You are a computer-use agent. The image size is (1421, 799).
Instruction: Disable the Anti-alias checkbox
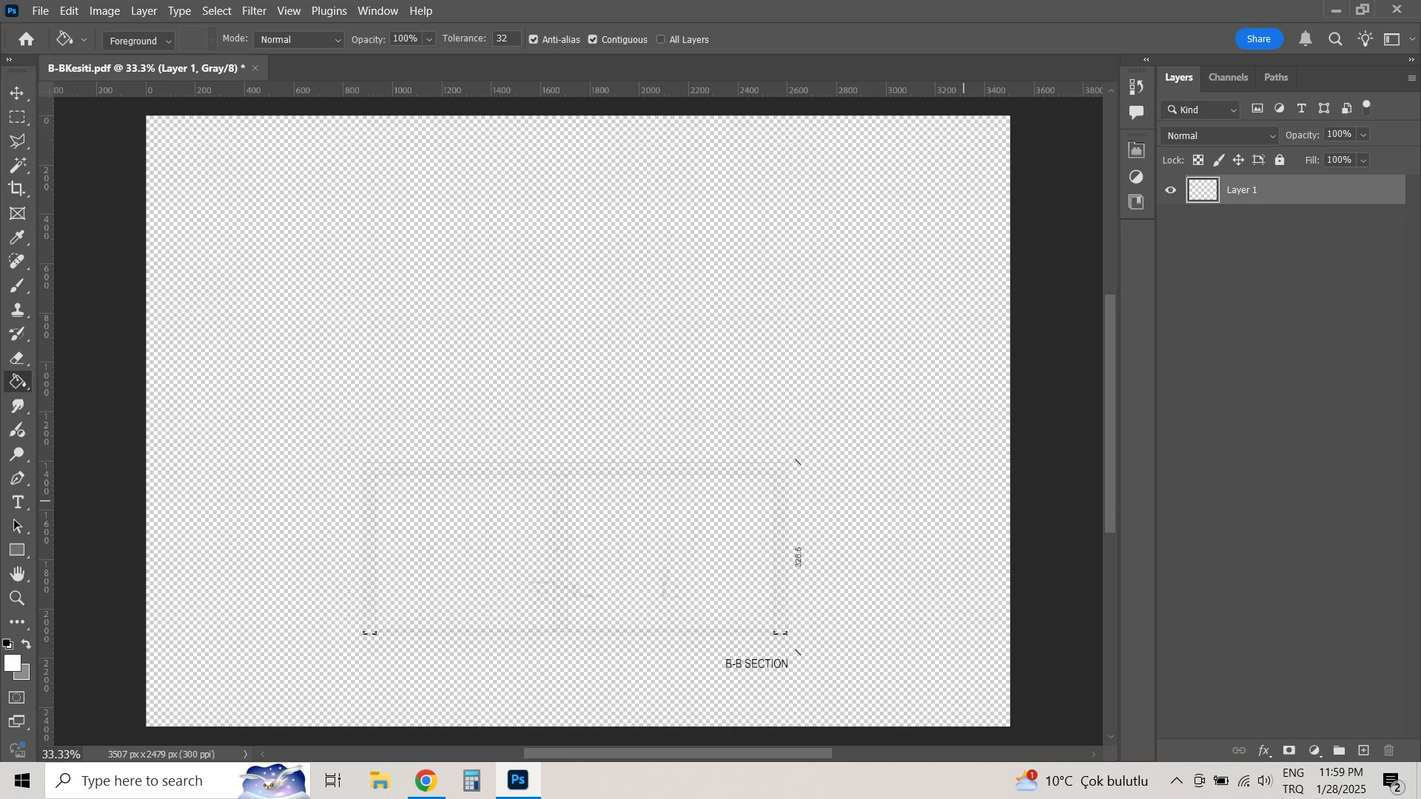pos(534,40)
